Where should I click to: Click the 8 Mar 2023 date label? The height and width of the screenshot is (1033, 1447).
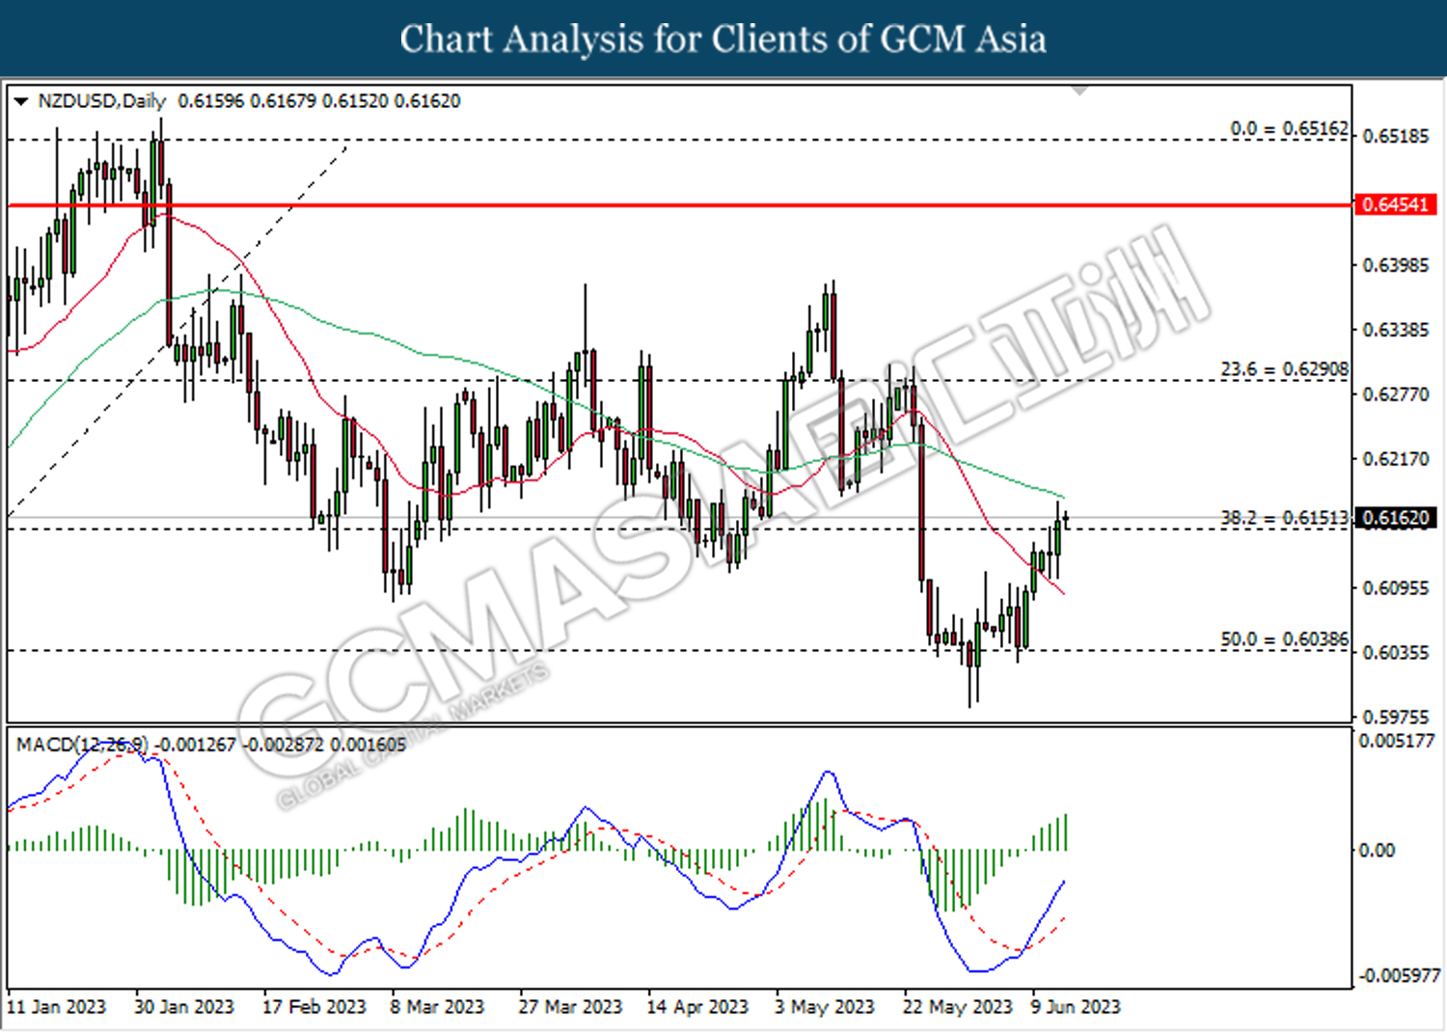437,1007
